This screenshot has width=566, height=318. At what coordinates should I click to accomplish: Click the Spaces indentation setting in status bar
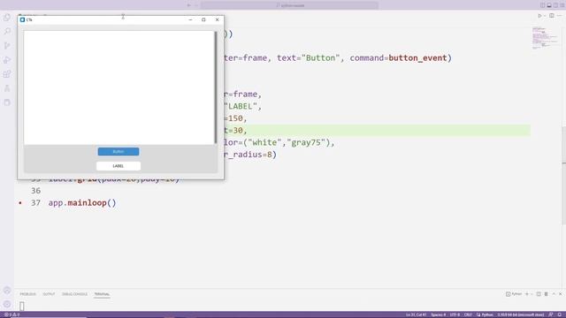coord(439,314)
